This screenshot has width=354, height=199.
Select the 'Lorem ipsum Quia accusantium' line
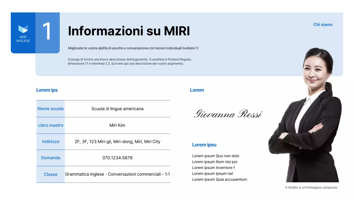click(220, 179)
